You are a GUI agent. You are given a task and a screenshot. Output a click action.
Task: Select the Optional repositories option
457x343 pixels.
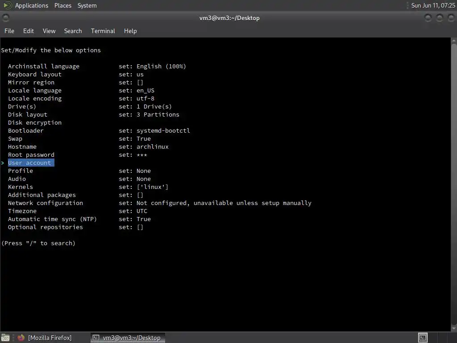pos(46,227)
